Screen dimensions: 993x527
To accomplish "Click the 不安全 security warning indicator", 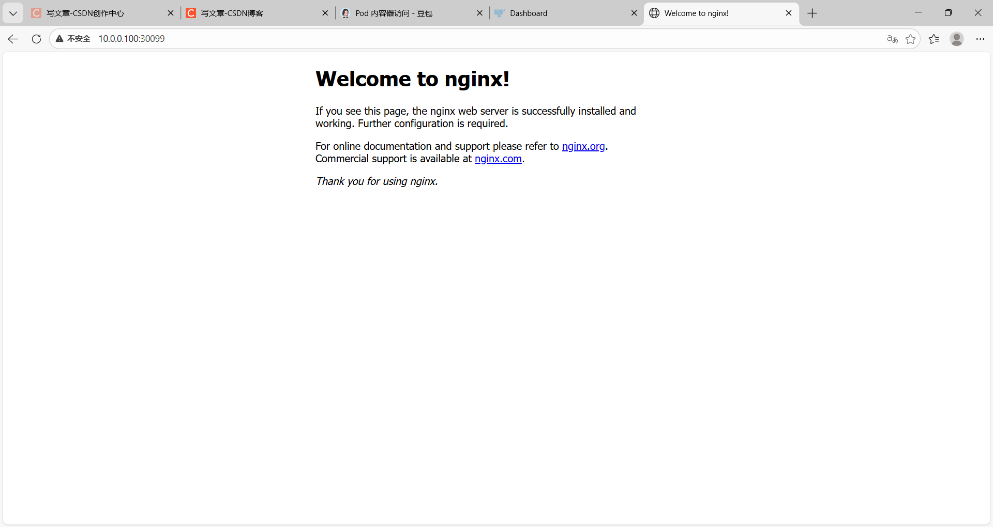I will 73,39.
